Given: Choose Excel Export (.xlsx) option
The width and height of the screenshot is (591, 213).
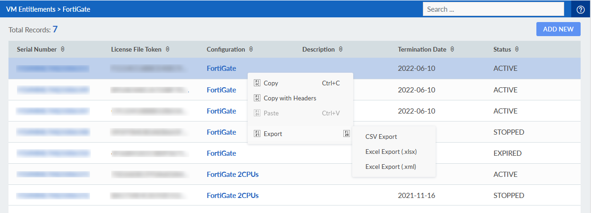Looking at the screenshot, I should pyautogui.click(x=391, y=152).
